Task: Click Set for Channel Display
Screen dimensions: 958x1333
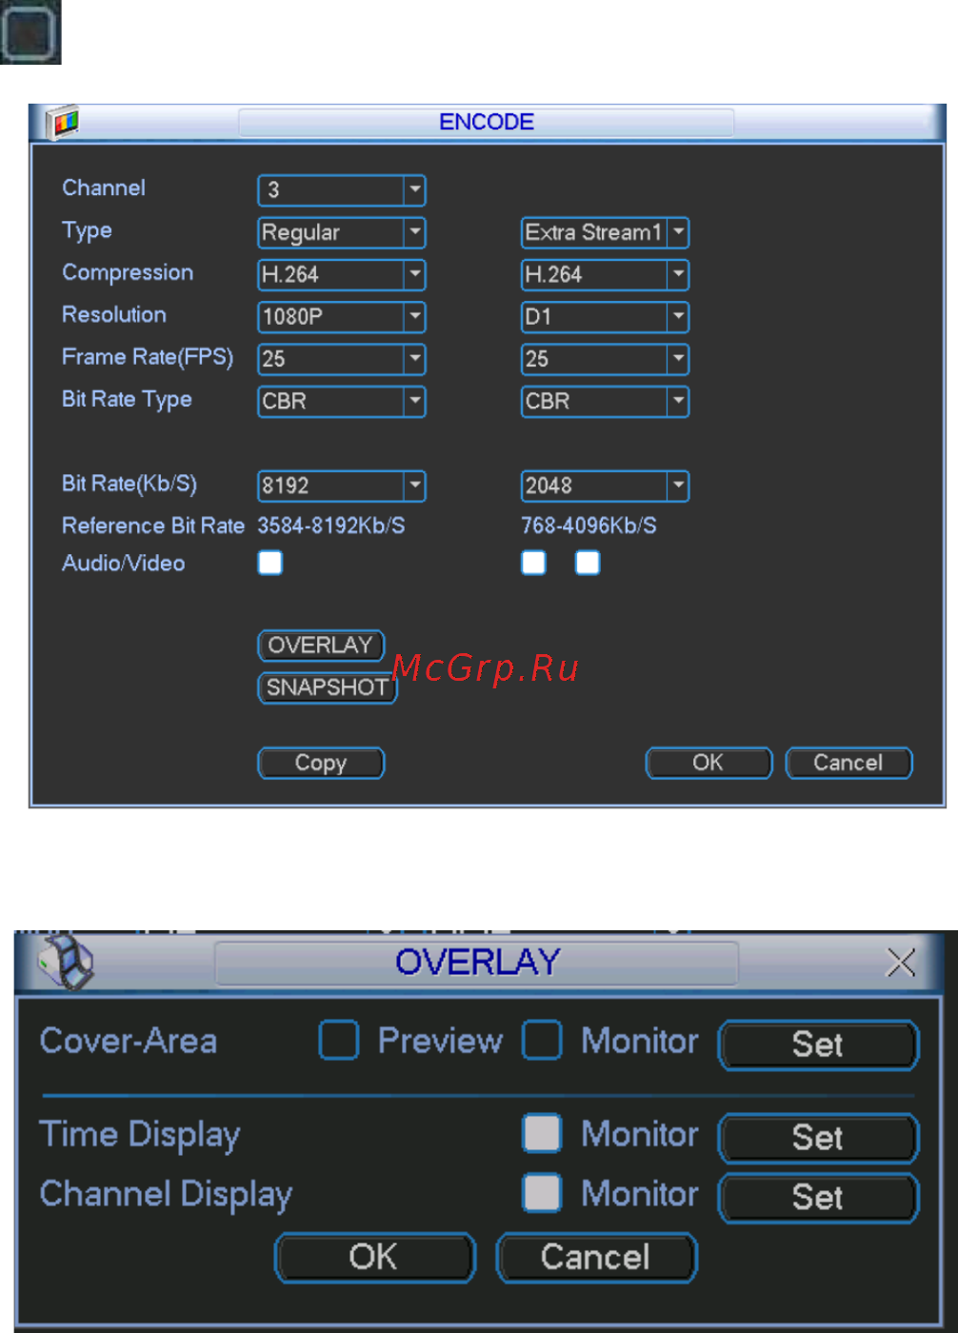Action: [x=818, y=1197]
